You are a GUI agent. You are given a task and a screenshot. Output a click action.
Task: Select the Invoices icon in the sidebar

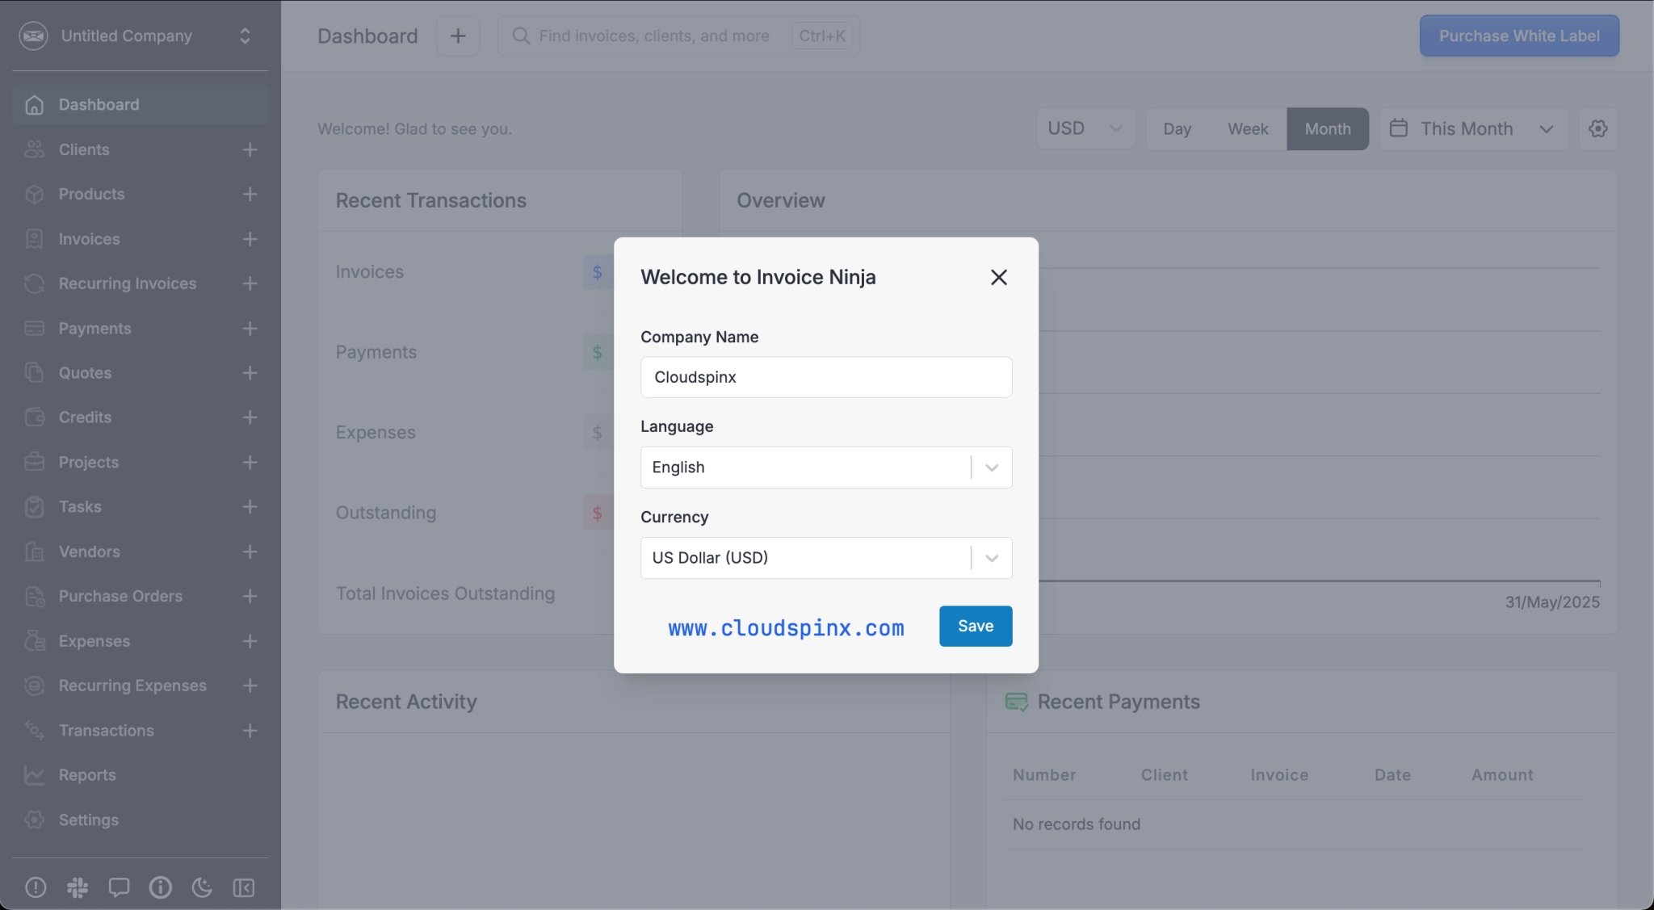pyautogui.click(x=34, y=239)
